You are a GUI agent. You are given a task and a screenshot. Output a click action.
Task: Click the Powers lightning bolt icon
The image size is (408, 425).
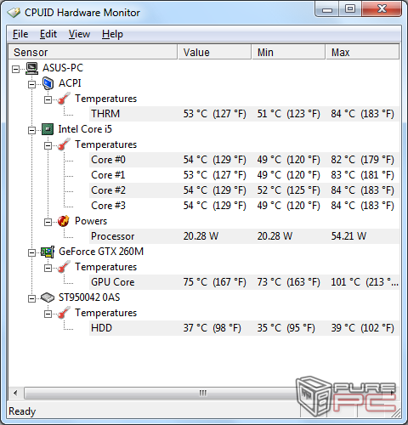click(64, 221)
